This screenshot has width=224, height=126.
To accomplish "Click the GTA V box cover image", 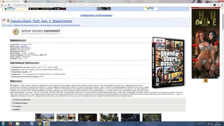I will coord(168,63).
